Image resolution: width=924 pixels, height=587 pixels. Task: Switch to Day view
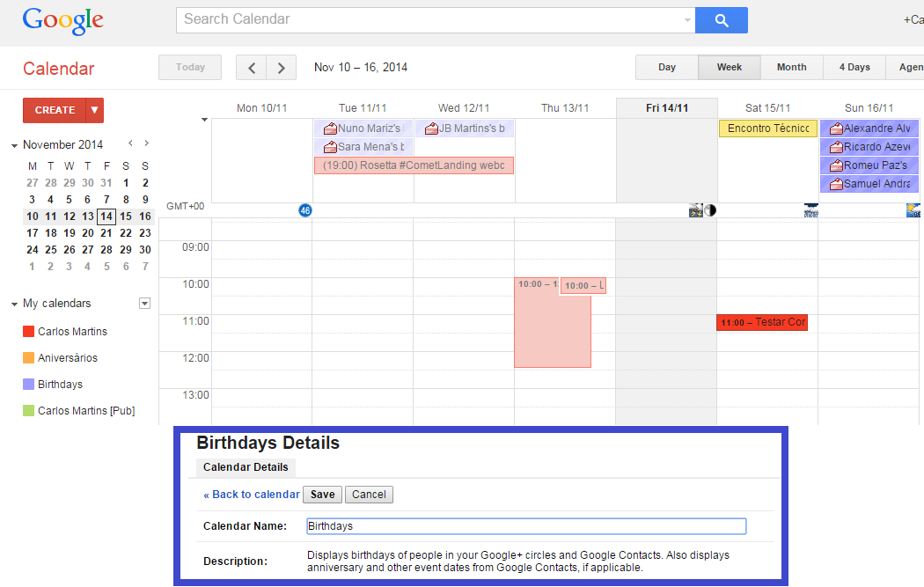click(667, 67)
